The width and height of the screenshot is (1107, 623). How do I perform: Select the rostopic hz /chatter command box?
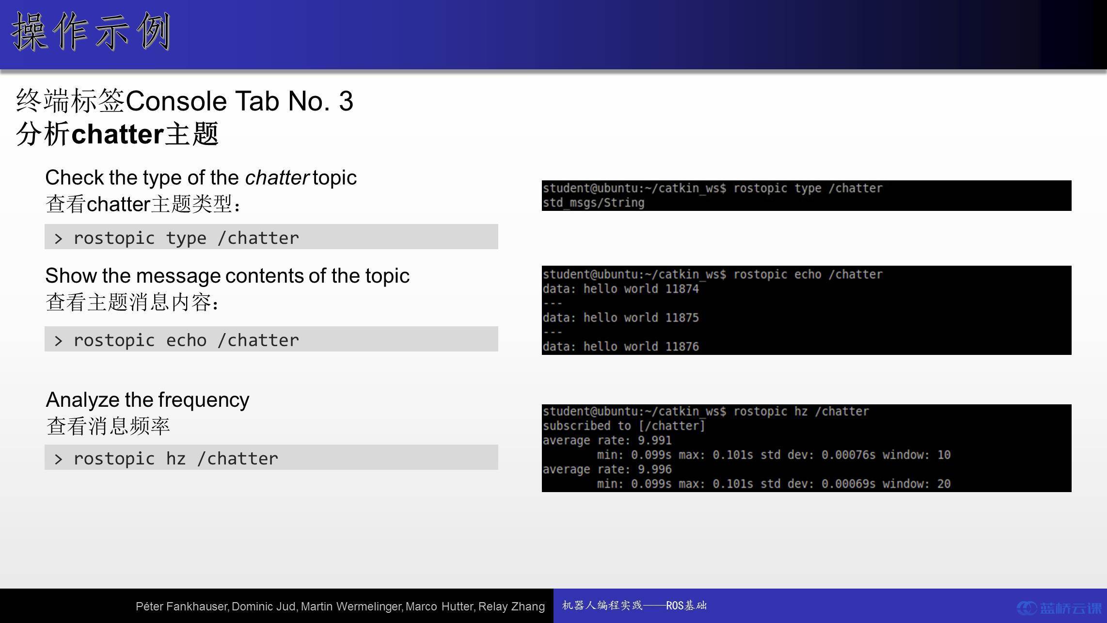tap(271, 457)
